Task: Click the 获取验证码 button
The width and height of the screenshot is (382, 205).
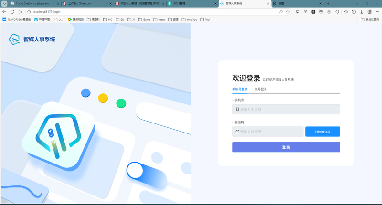Action: point(322,132)
